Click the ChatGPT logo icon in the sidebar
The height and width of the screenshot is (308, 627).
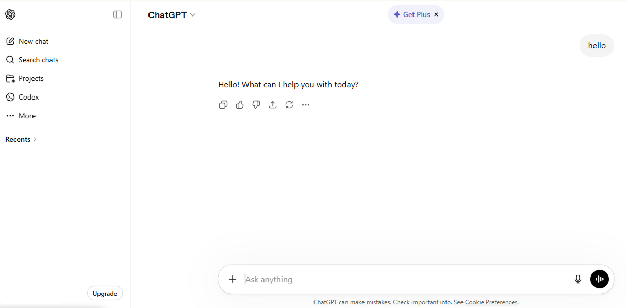tap(10, 14)
